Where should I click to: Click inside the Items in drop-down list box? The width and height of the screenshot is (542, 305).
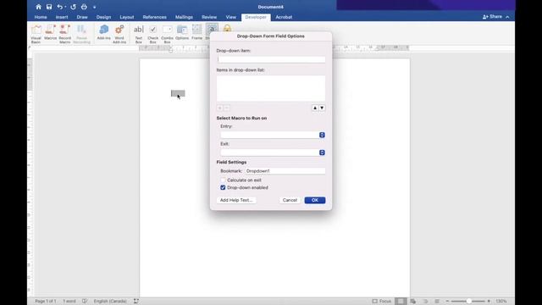coord(271,88)
